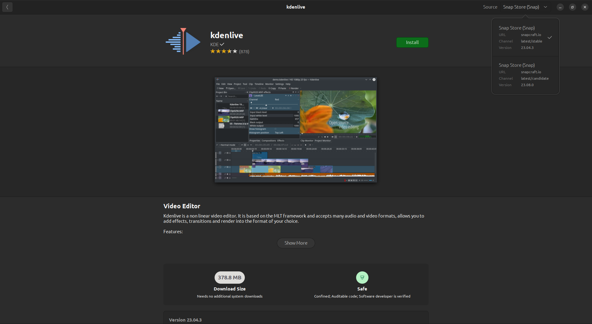Image resolution: width=592 pixels, height=324 pixels.
Task: Click the "Features:" line in the description
Action: 173,232
